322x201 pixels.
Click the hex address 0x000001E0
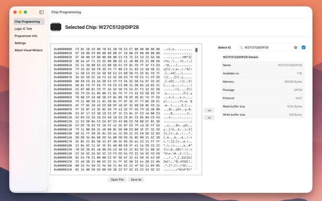[x=63, y=170]
